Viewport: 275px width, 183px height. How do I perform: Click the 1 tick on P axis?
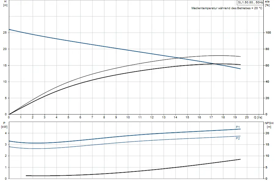click(x=6, y=167)
